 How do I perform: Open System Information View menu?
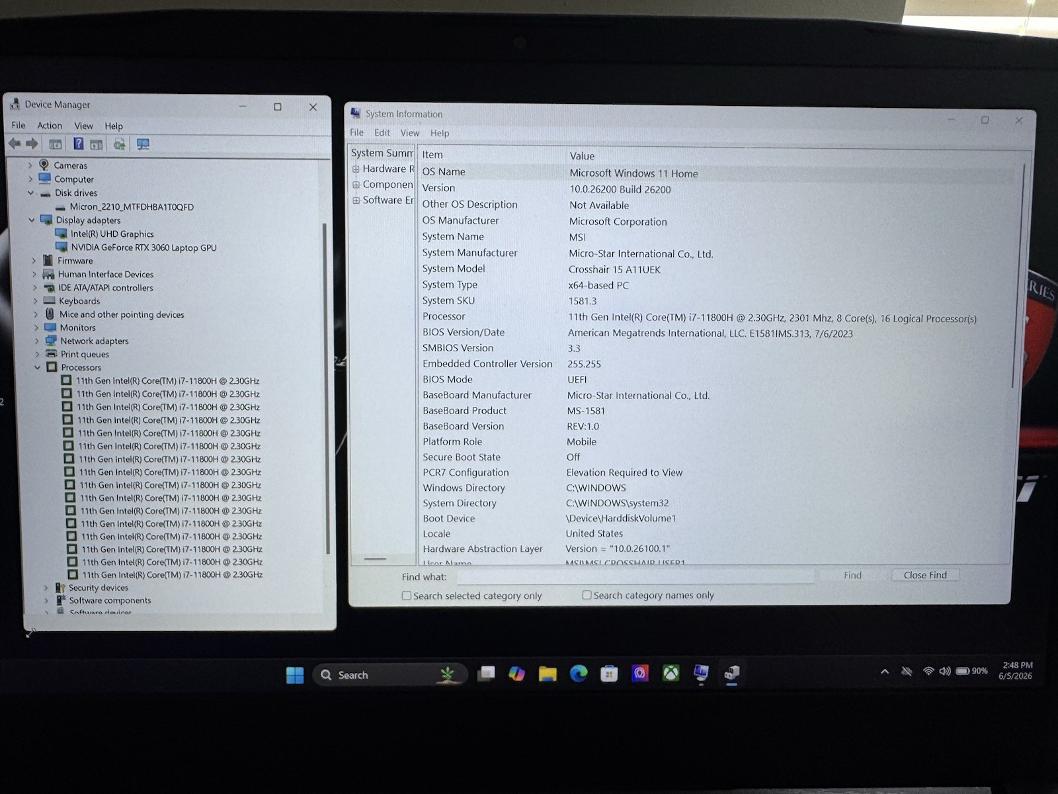(x=410, y=133)
